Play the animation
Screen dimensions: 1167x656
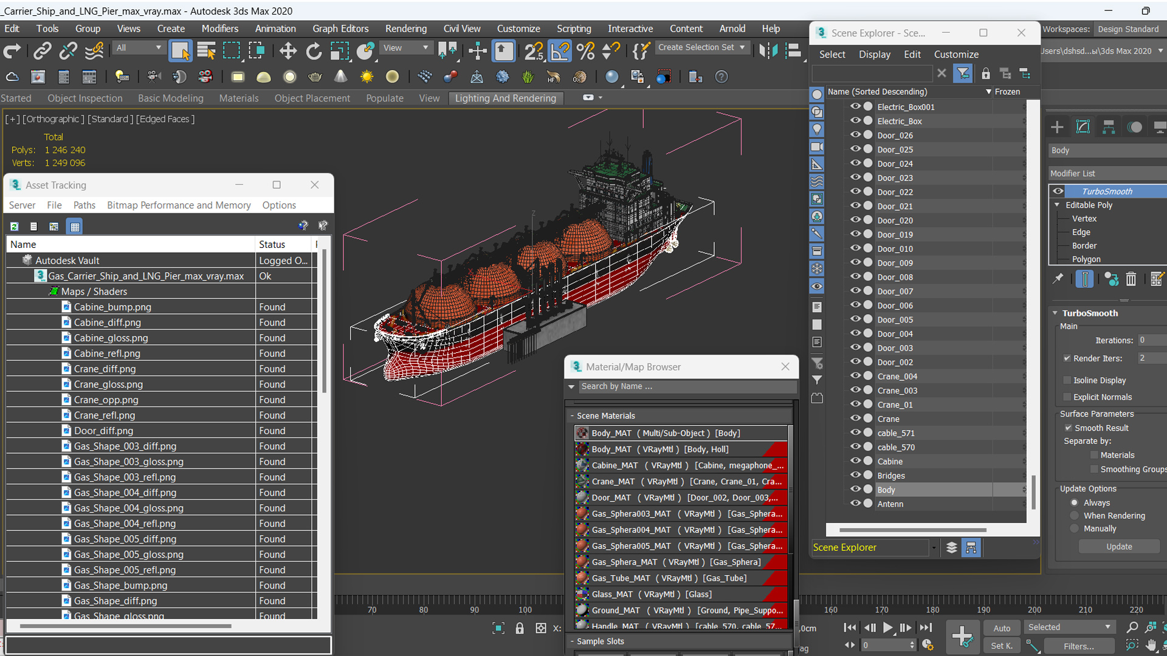pos(887,628)
